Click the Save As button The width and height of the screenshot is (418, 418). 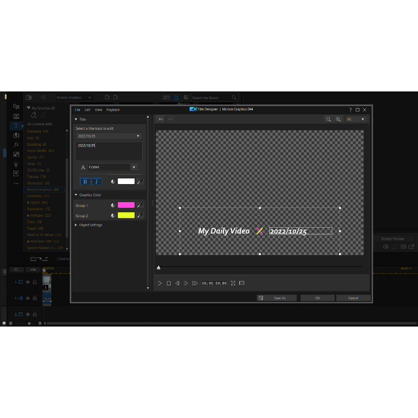click(277, 298)
